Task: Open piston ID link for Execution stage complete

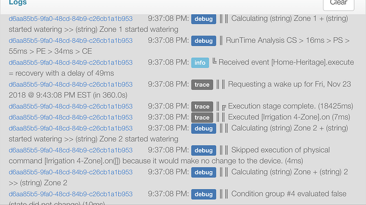Action: click(x=71, y=106)
